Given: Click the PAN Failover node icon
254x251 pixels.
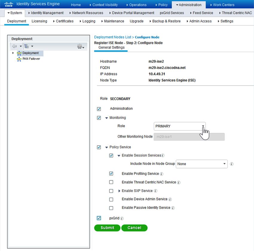Looking at the screenshot, I should pos(19,59).
